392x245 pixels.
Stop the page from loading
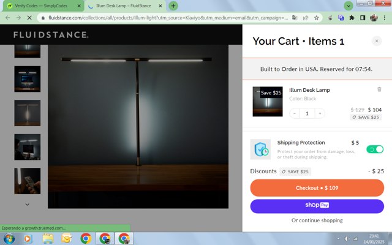[29, 18]
